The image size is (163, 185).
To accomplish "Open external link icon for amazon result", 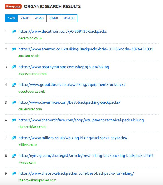I will [x=14, y=49].
